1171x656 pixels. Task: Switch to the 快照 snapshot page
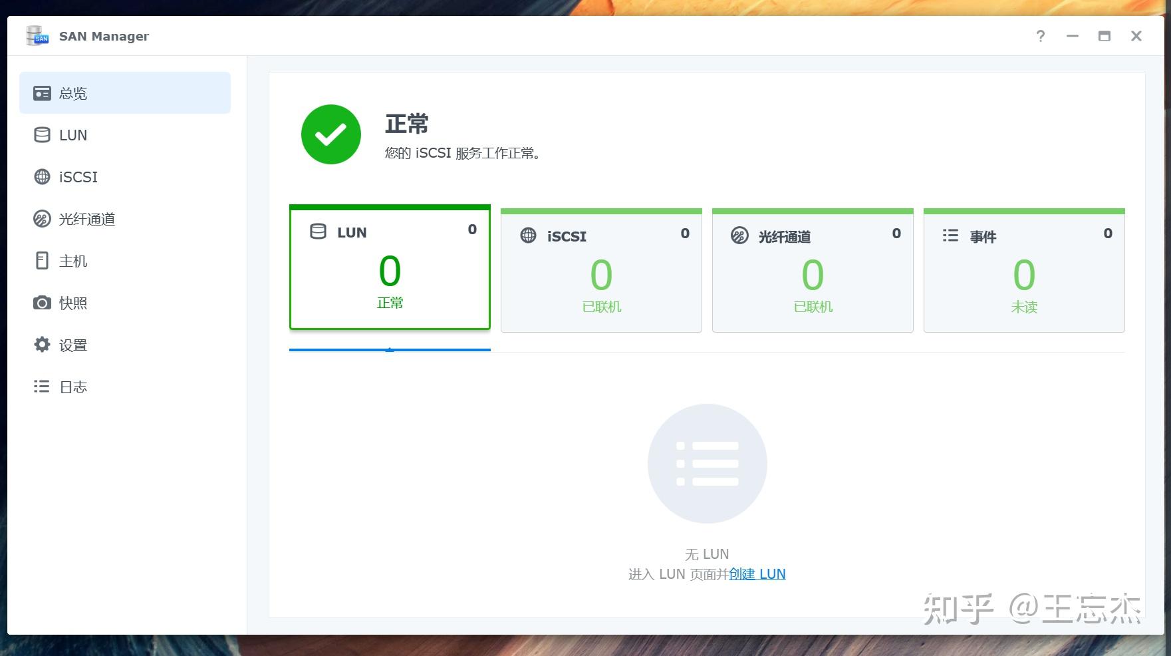coord(125,303)
